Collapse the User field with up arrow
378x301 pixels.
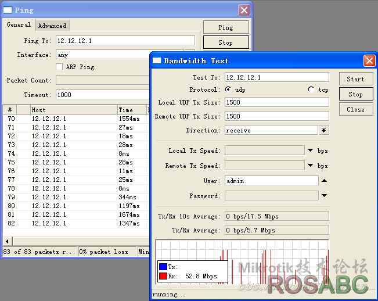click(324, 180)
